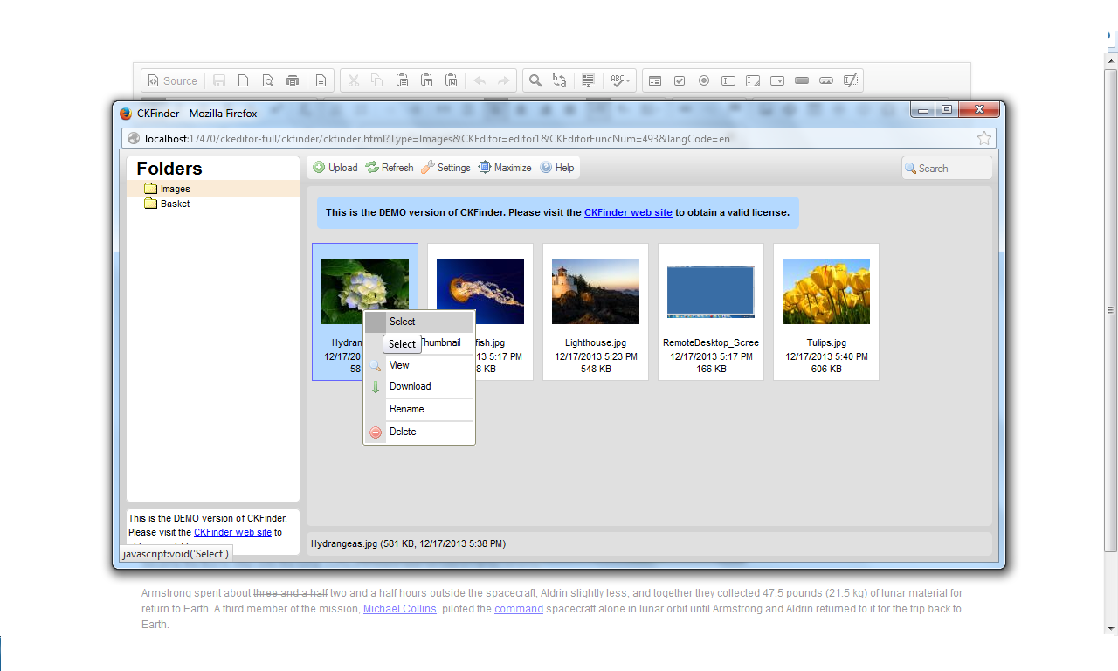Screen dimensions: 1118x671
Task: Choose Download in the context menu
Action: [x=419, y=386]
